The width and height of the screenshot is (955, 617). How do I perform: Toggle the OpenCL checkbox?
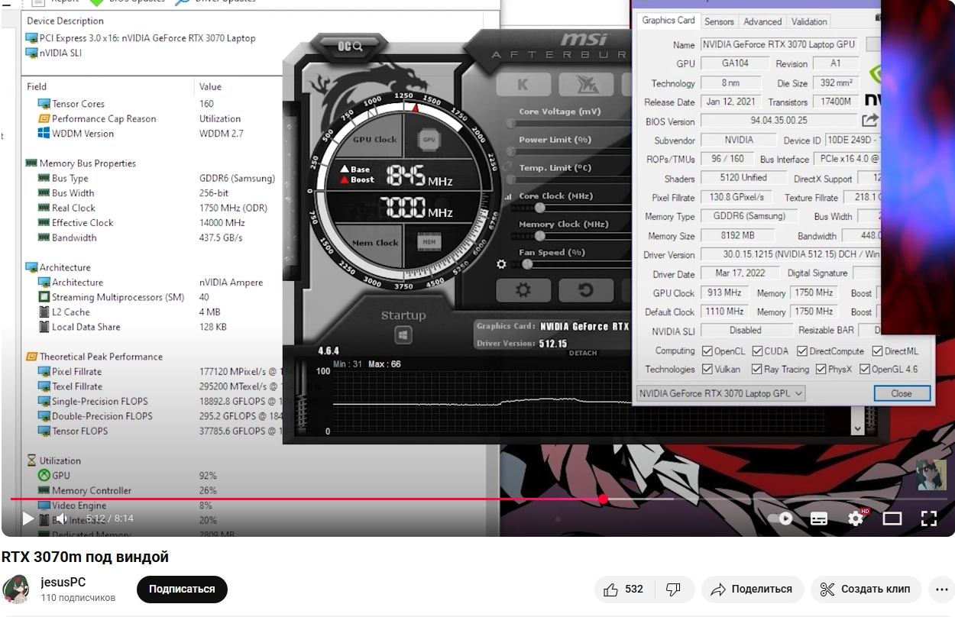707,351
